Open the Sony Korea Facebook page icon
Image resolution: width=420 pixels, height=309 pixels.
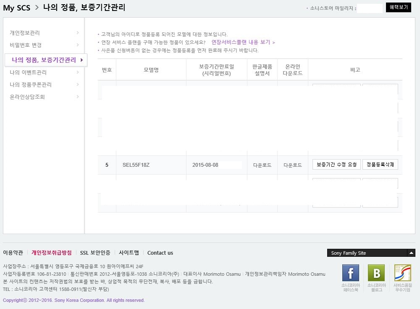coord(351,273)
